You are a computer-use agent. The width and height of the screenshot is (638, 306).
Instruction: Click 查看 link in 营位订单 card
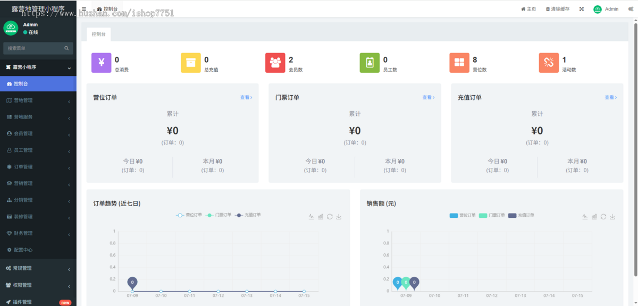point(246,97)
